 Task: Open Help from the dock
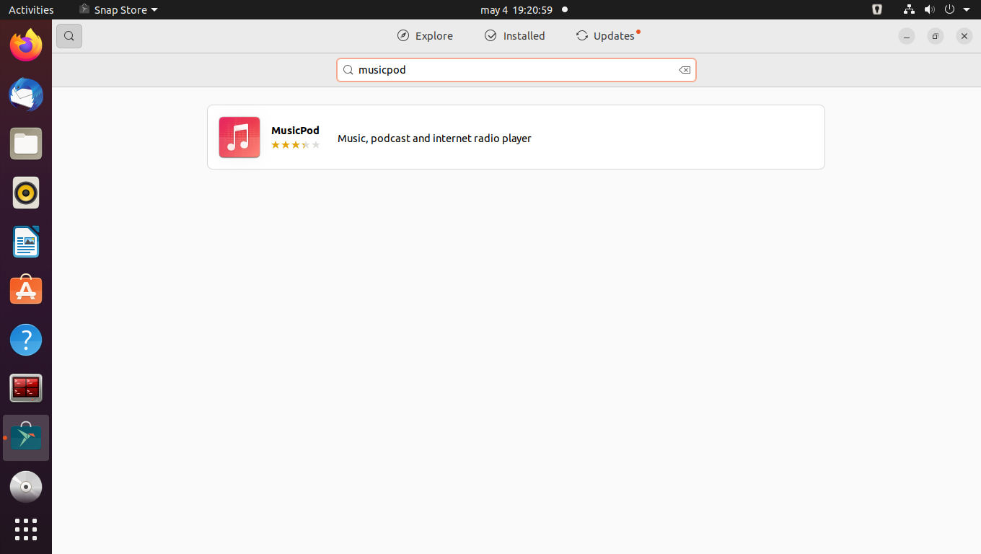(x=26, y=340)
